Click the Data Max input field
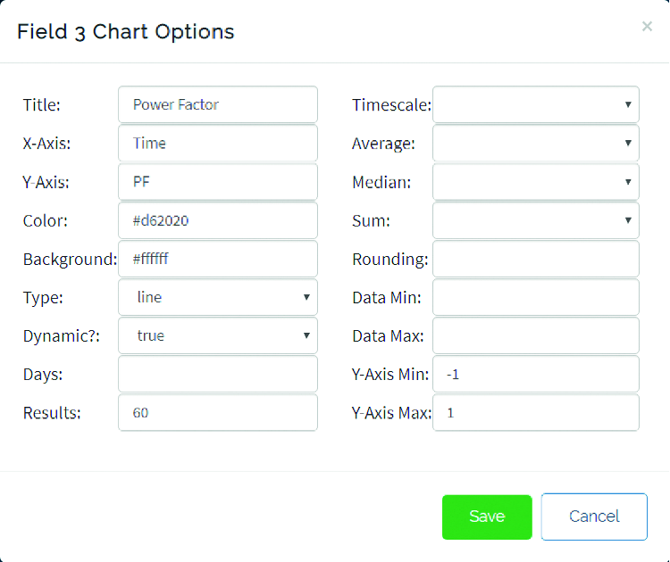This screenshot has width=670, height=562. tap(535, 335)
